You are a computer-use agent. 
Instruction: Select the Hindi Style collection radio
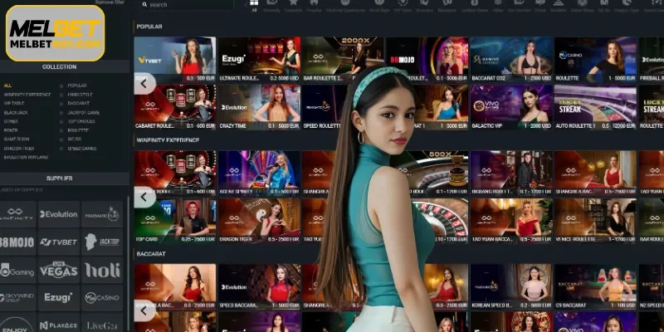pos(61,95)
